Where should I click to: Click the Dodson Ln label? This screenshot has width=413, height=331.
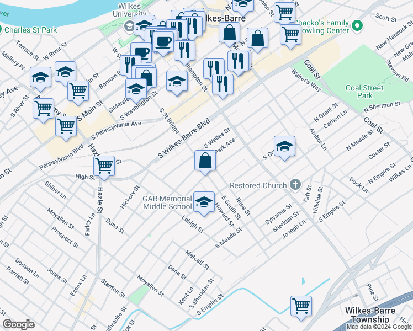pyautogui.click(x=27, y=268)
